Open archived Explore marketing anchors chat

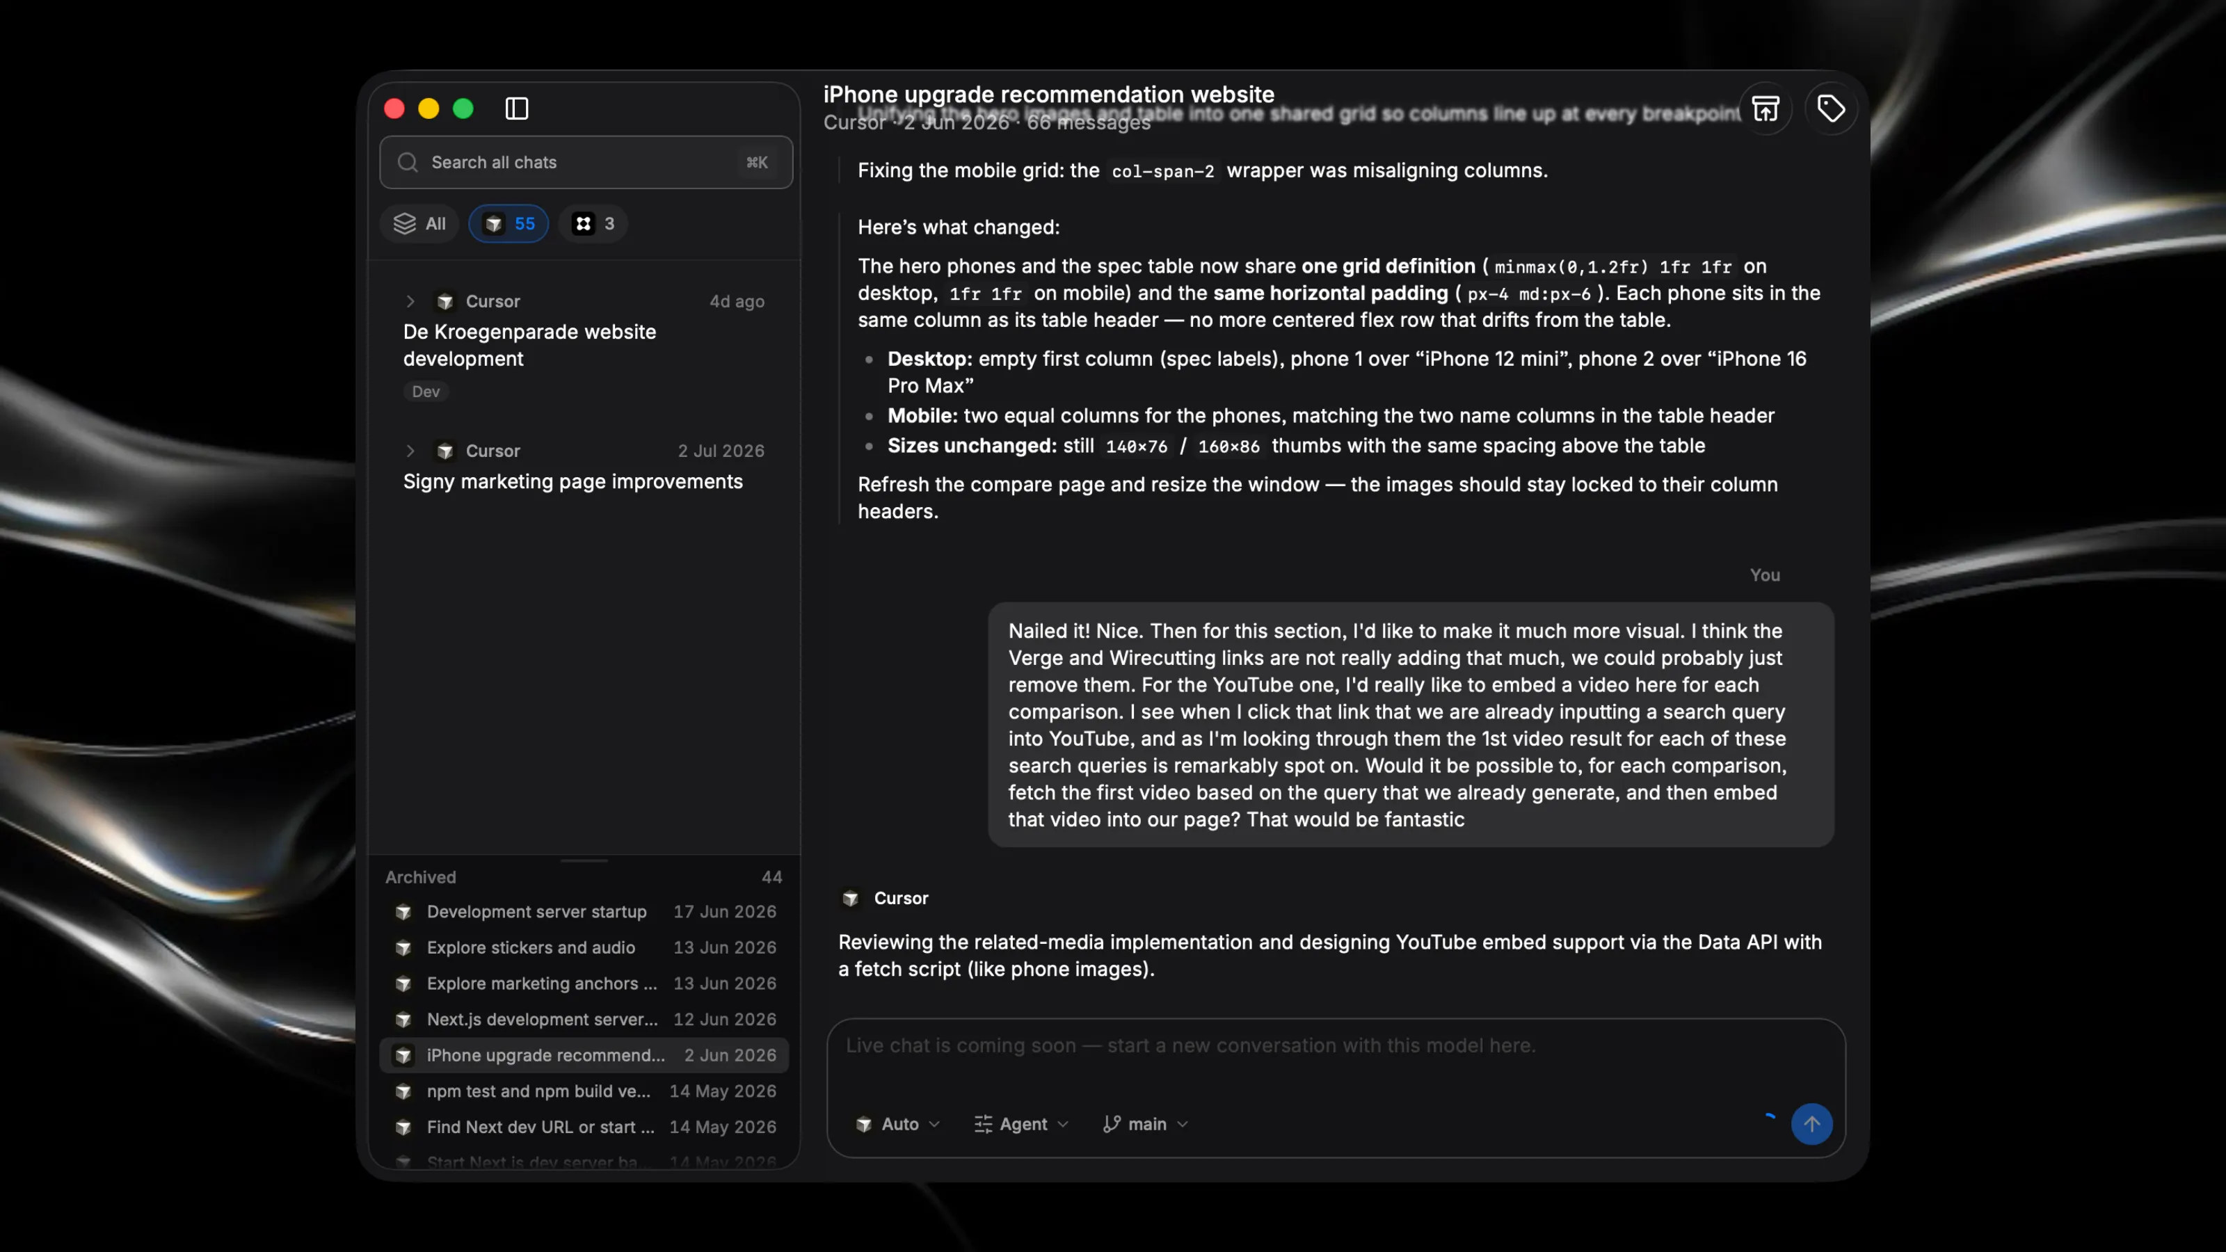point(584,984)
